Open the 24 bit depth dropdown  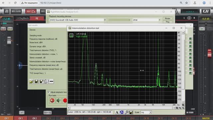(160, 20)
